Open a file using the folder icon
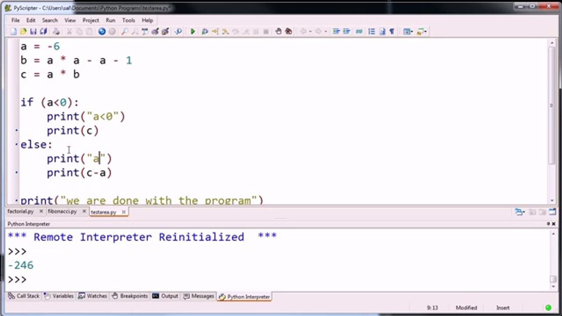 tap(23, 32)
